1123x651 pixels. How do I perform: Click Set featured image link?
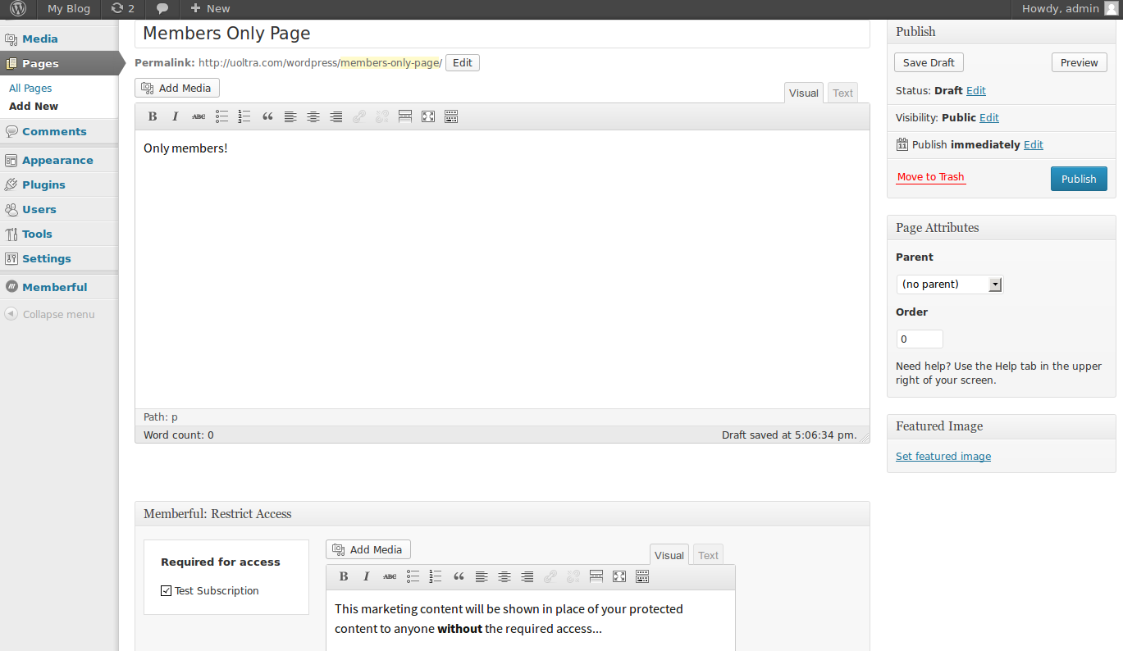click(943, 457)
